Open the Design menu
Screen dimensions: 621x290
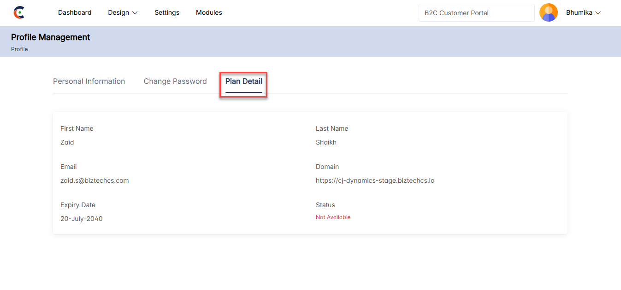118,12
